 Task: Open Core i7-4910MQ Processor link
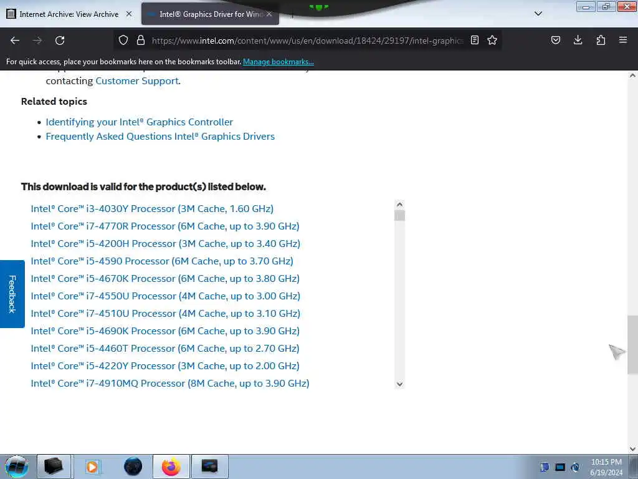coord(170,384)
